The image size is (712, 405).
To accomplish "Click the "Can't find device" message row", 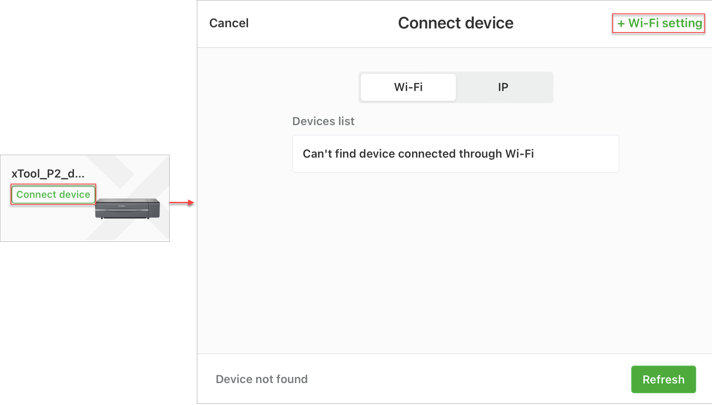I will tap(455, 154).
